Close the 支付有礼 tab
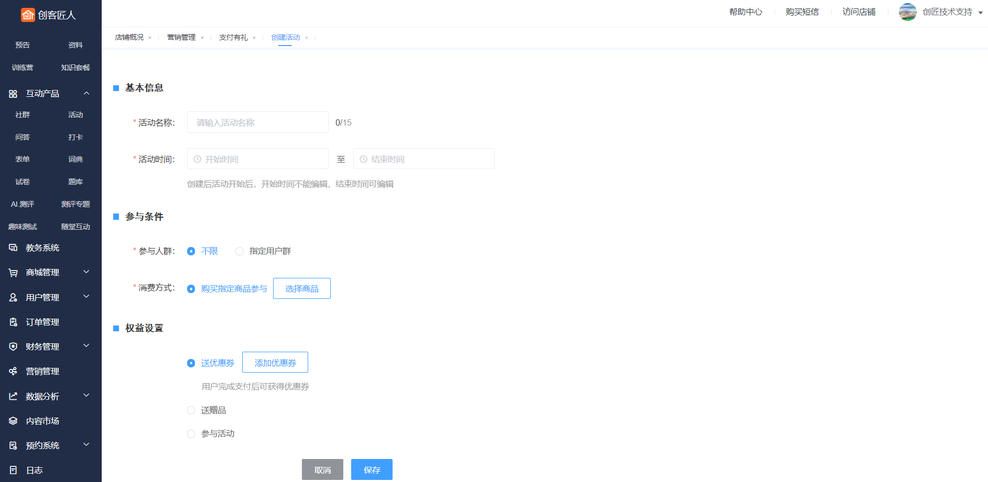Image resolution: width=988 pixels, height=482 pixels. click(254, 38)
